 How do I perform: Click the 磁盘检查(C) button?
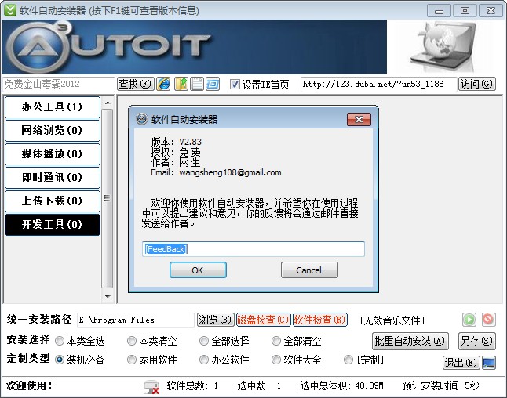point(263,320)
